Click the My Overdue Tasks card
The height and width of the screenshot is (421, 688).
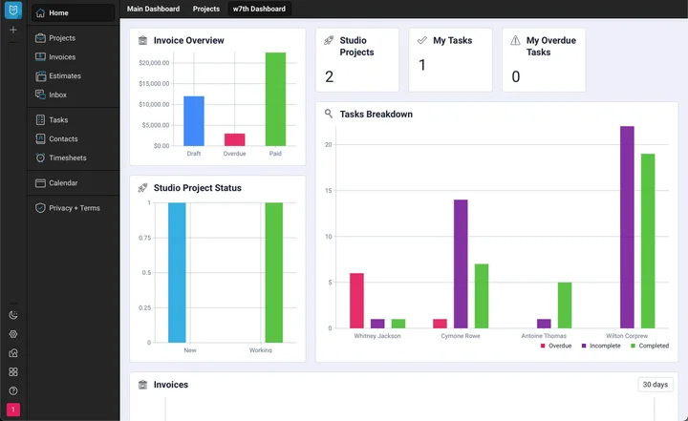543,59
